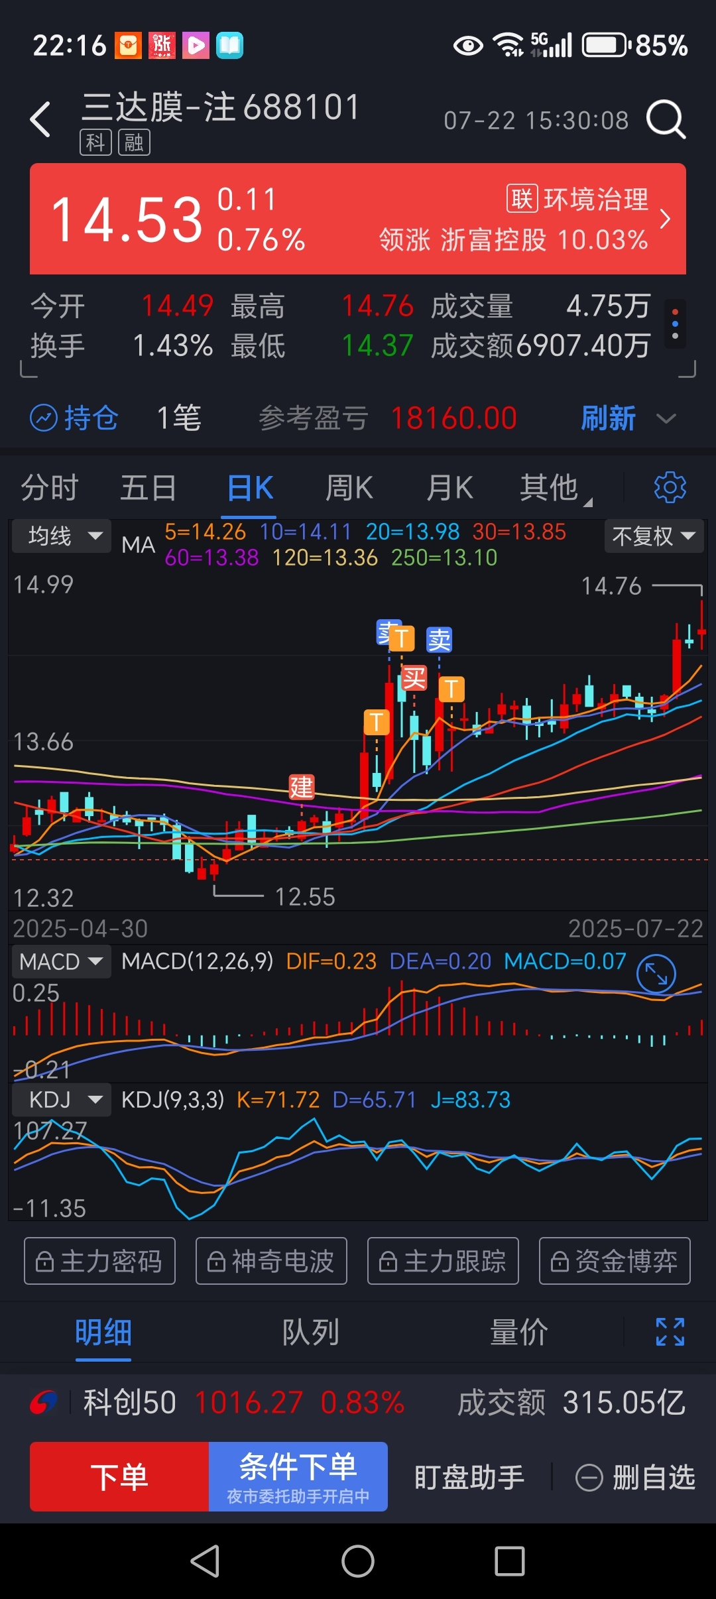Open the 联 环境治理 sector link
Image resolution: width=716 pixels, height=1599 pixels.
577,199
